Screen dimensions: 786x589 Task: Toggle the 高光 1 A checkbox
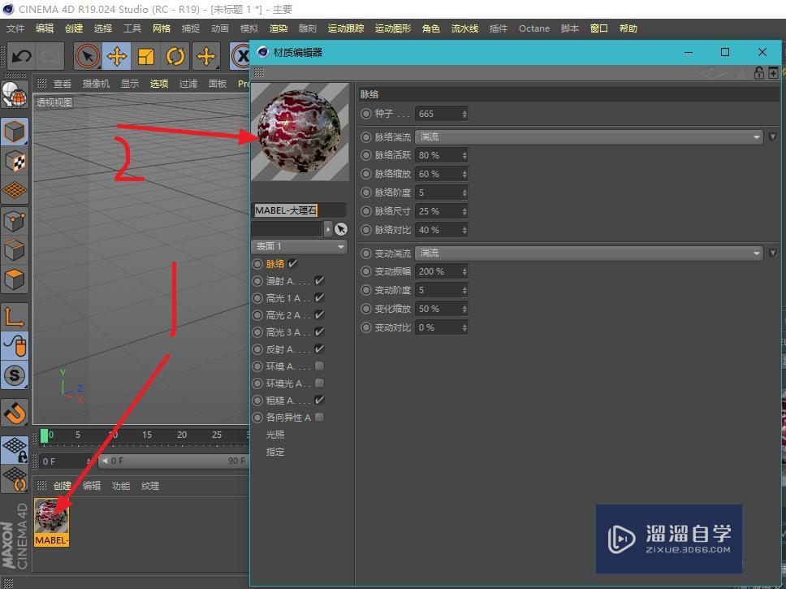319,298
